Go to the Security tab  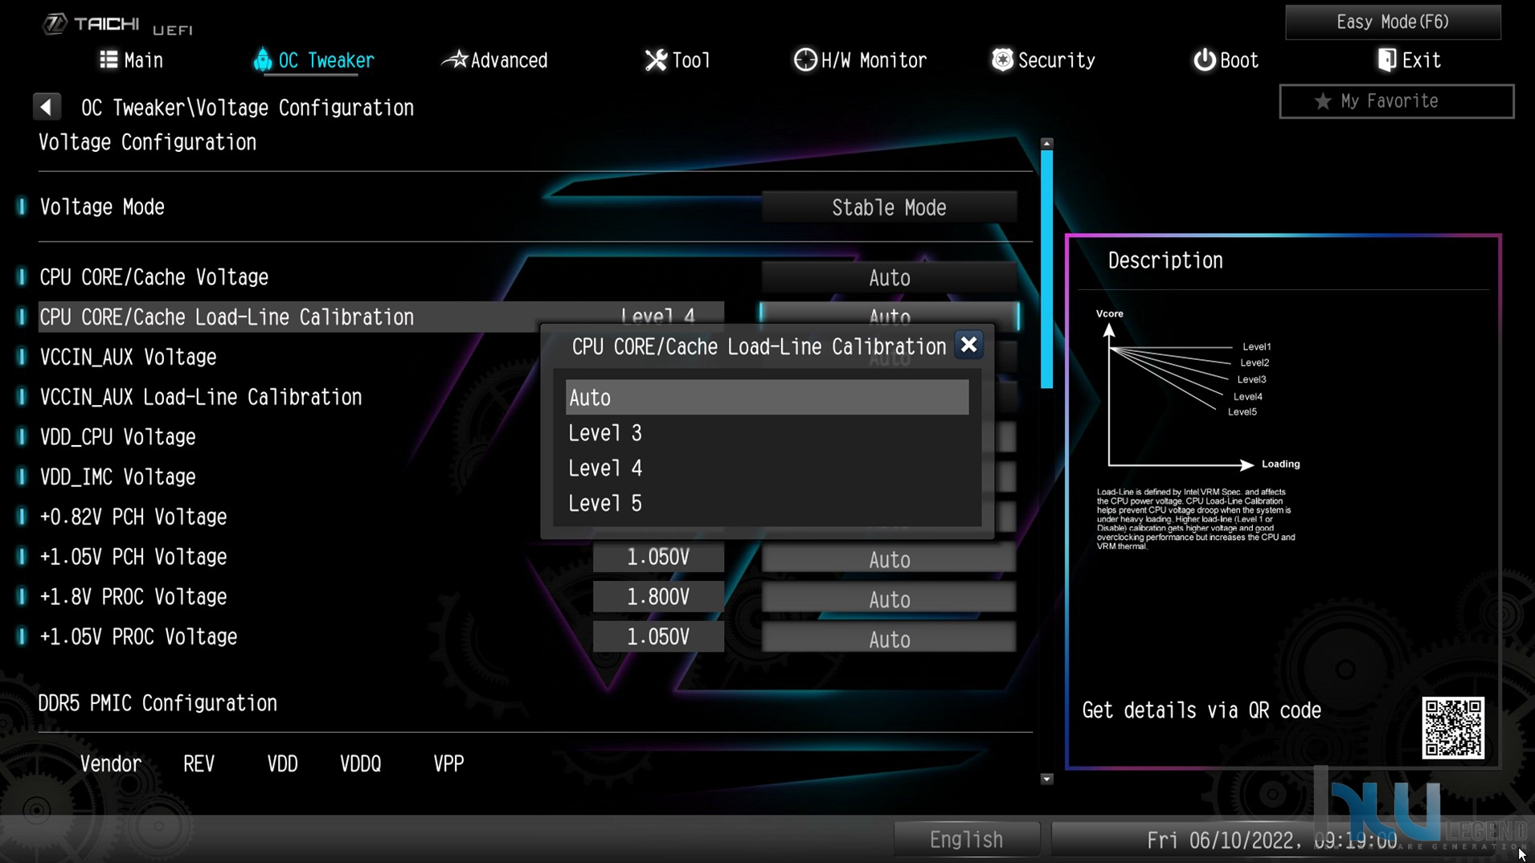tap(1043, 60)
